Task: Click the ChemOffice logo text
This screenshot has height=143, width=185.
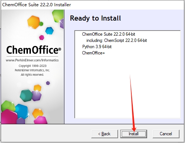Action: [33, 50]
